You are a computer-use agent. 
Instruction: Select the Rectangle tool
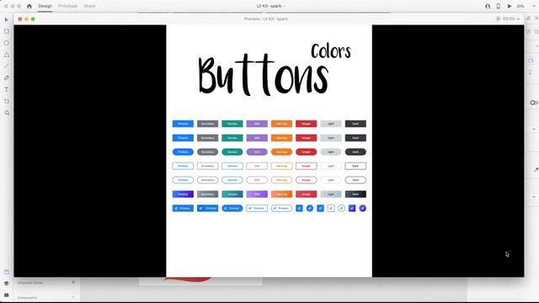coord(7,31)
